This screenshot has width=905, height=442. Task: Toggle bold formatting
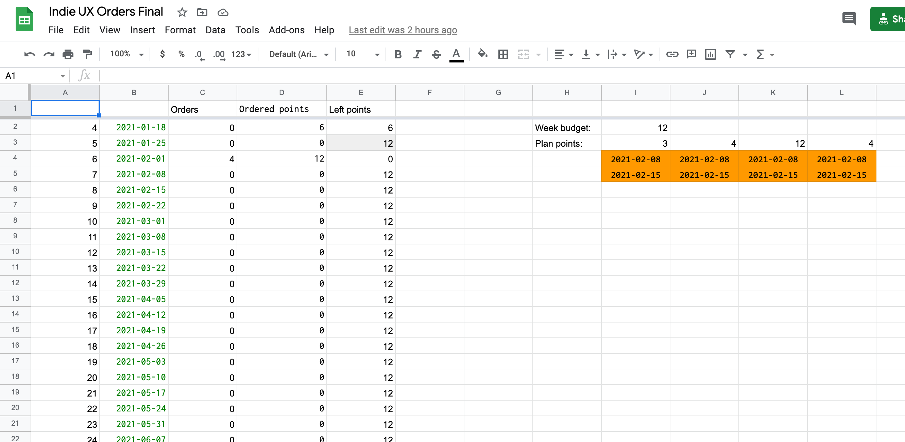coord(398,54)
